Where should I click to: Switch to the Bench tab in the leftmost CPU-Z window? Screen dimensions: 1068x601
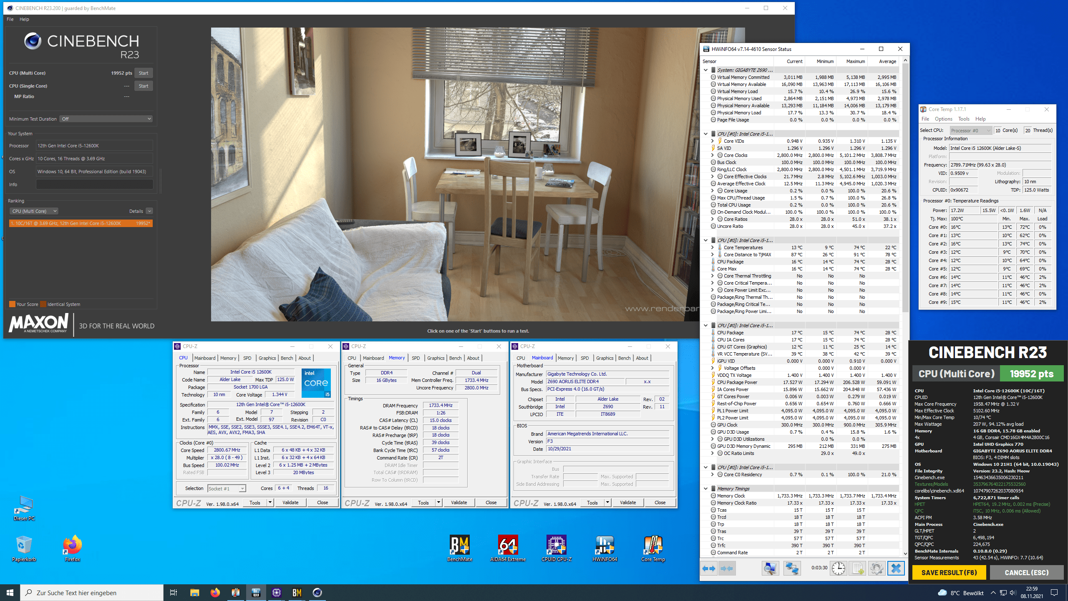tap(287, 358)
